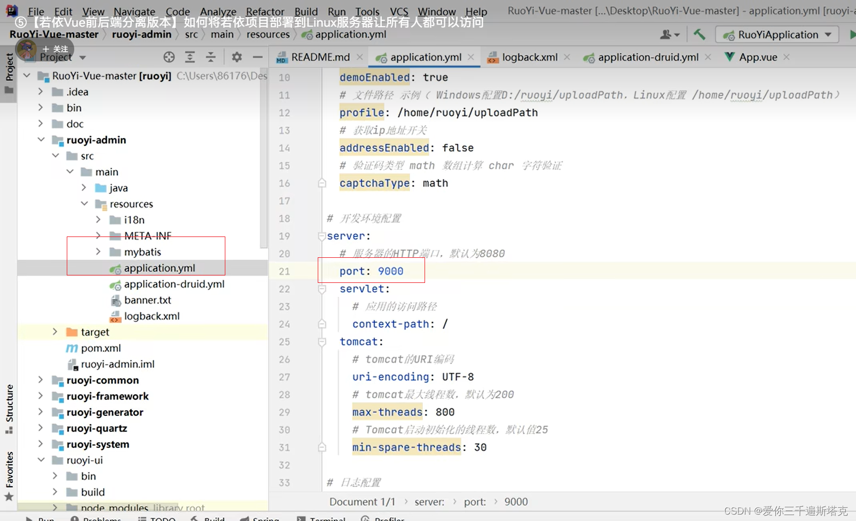Open the Analyze menu
856x521 pixels.
pos(218,11)
